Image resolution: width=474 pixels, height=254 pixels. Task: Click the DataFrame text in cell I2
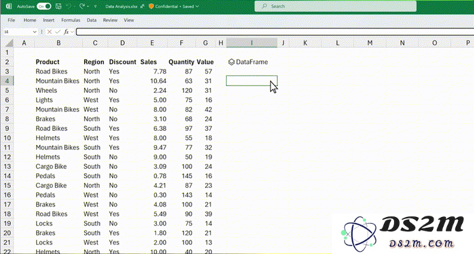point(252,62)
